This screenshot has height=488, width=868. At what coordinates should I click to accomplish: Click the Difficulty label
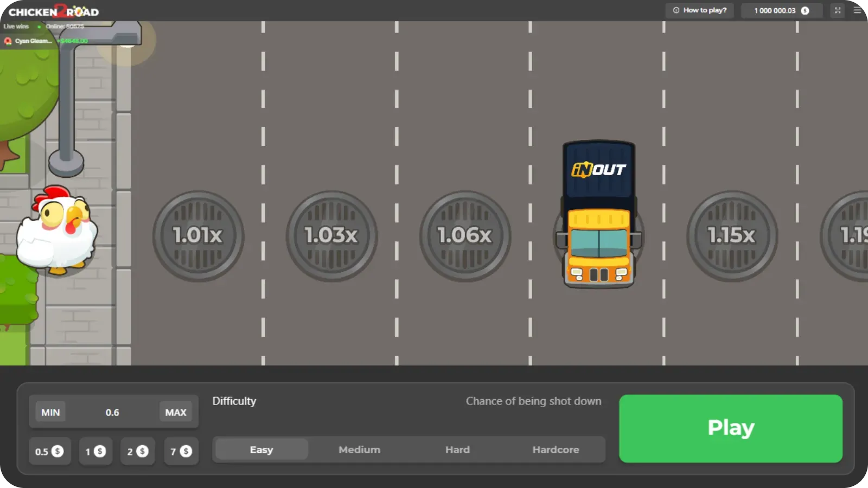pyautogui.click(x=234, y=401)
